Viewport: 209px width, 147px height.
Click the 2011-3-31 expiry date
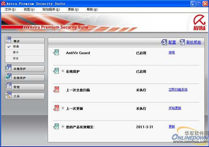tap(145, 127)
